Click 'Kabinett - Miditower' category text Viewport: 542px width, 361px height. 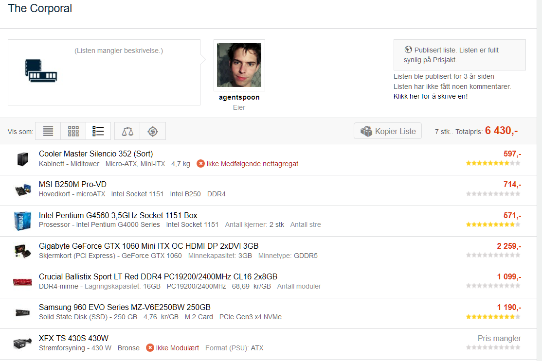tap(69, 164)
